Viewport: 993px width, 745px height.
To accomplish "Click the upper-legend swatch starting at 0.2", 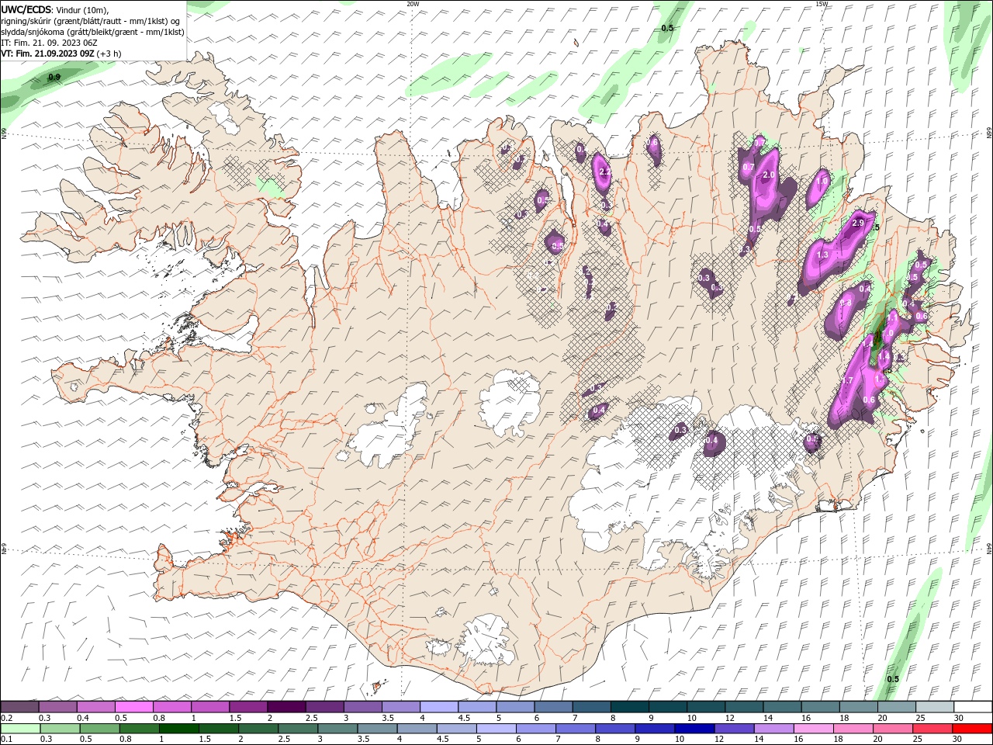I will (19, 707).
